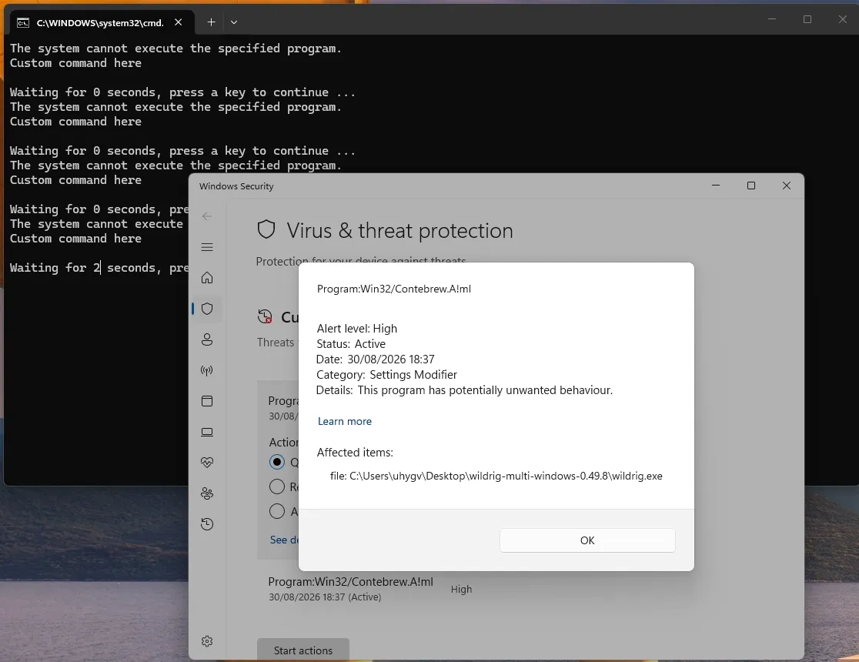This screenshot has height=662, width=859.
Task: Click the Current threats clock icon
Action: coord(265,316)
